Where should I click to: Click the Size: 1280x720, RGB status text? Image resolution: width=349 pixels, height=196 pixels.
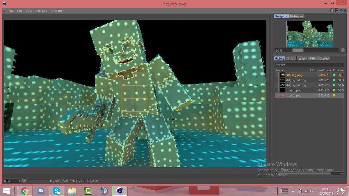(x=80, y=181)
